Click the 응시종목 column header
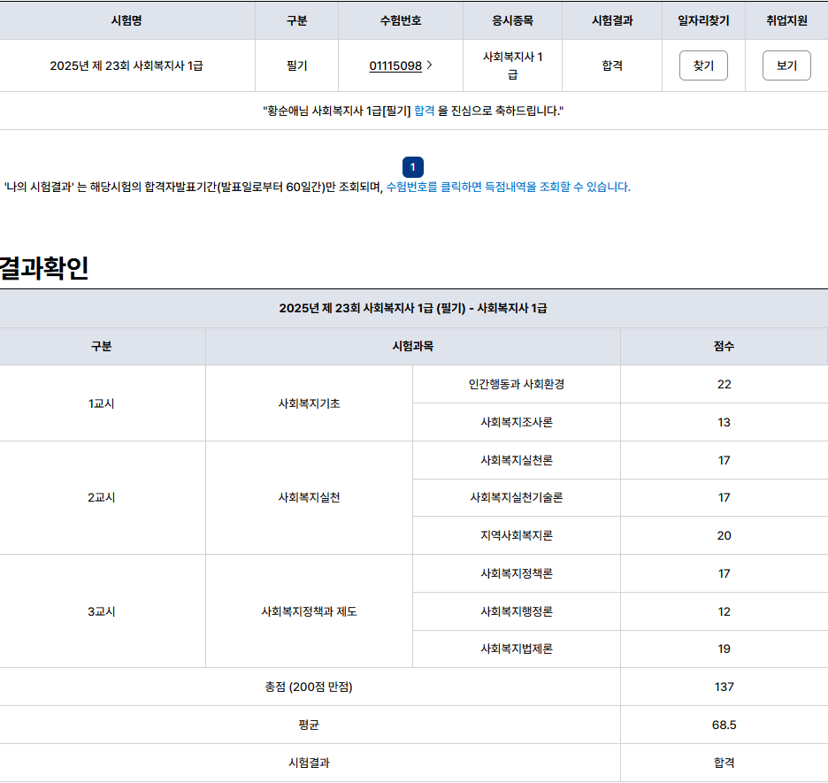The image size is (828, 783). coord(513,20)
